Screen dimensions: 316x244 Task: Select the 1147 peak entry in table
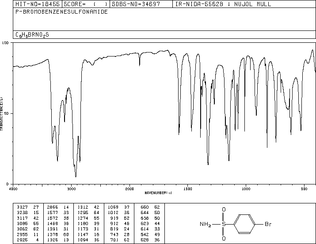[x=89, y=234]
